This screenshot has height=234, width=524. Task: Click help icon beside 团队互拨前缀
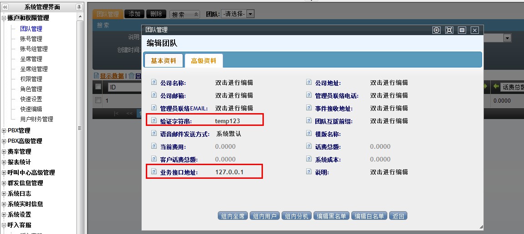(x=309, y=121)
